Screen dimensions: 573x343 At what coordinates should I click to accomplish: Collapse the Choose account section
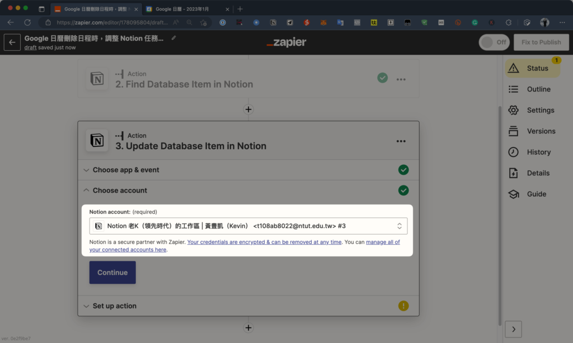click(x=248, y=190)
